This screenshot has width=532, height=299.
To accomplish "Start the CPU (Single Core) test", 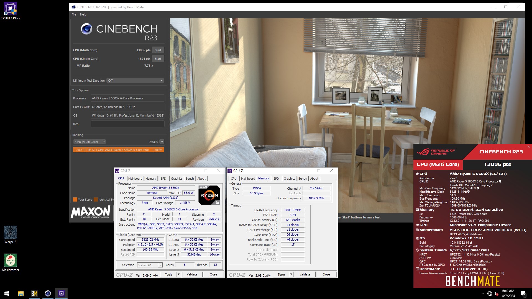I will tap(158, 59).
